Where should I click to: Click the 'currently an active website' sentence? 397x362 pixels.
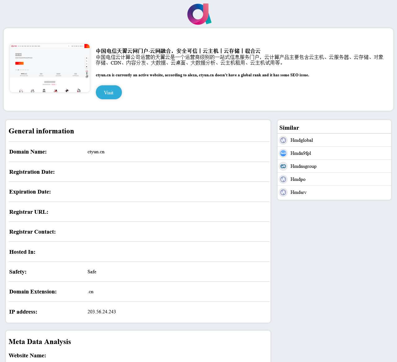202,75
